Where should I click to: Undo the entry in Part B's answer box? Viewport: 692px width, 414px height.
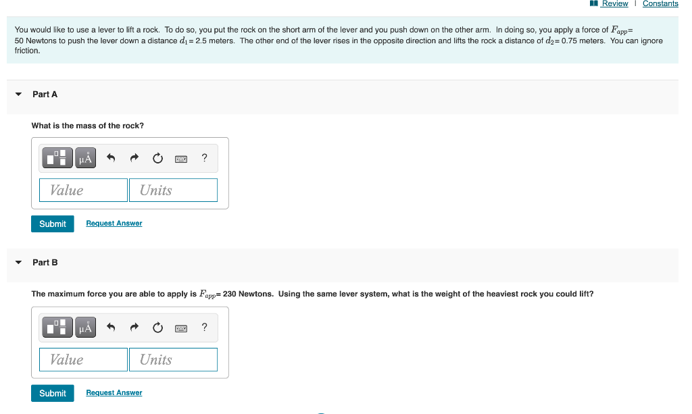[111, 327]
